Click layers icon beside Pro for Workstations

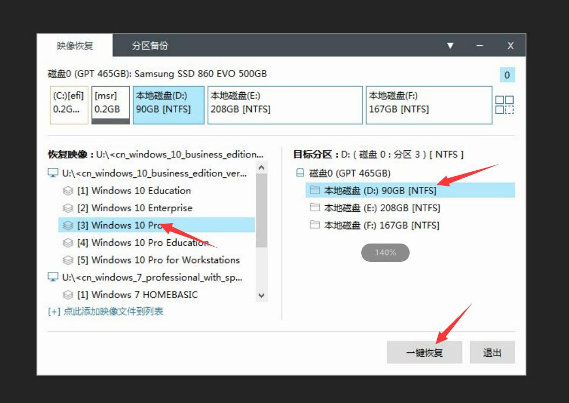tap(68, 260)
